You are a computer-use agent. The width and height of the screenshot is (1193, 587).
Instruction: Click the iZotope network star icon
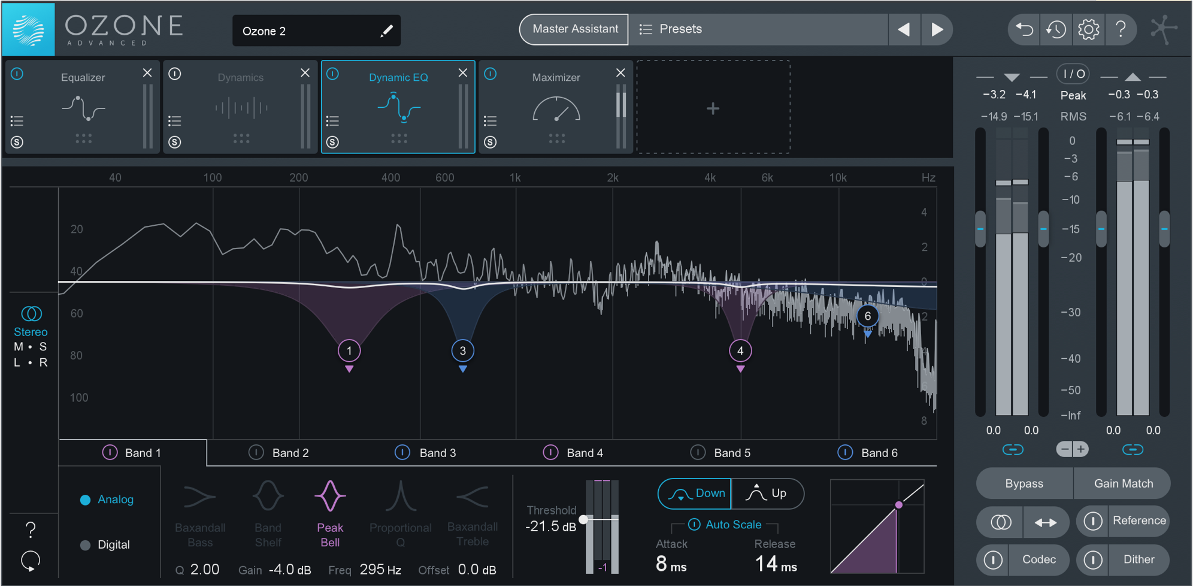coord(1163,29)
